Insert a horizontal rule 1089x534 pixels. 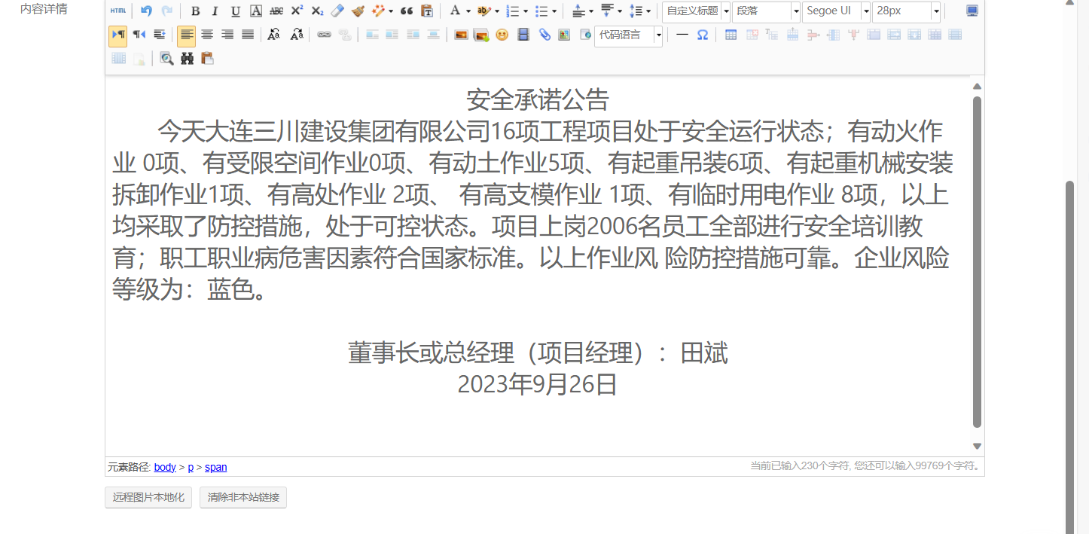(682, 35)
